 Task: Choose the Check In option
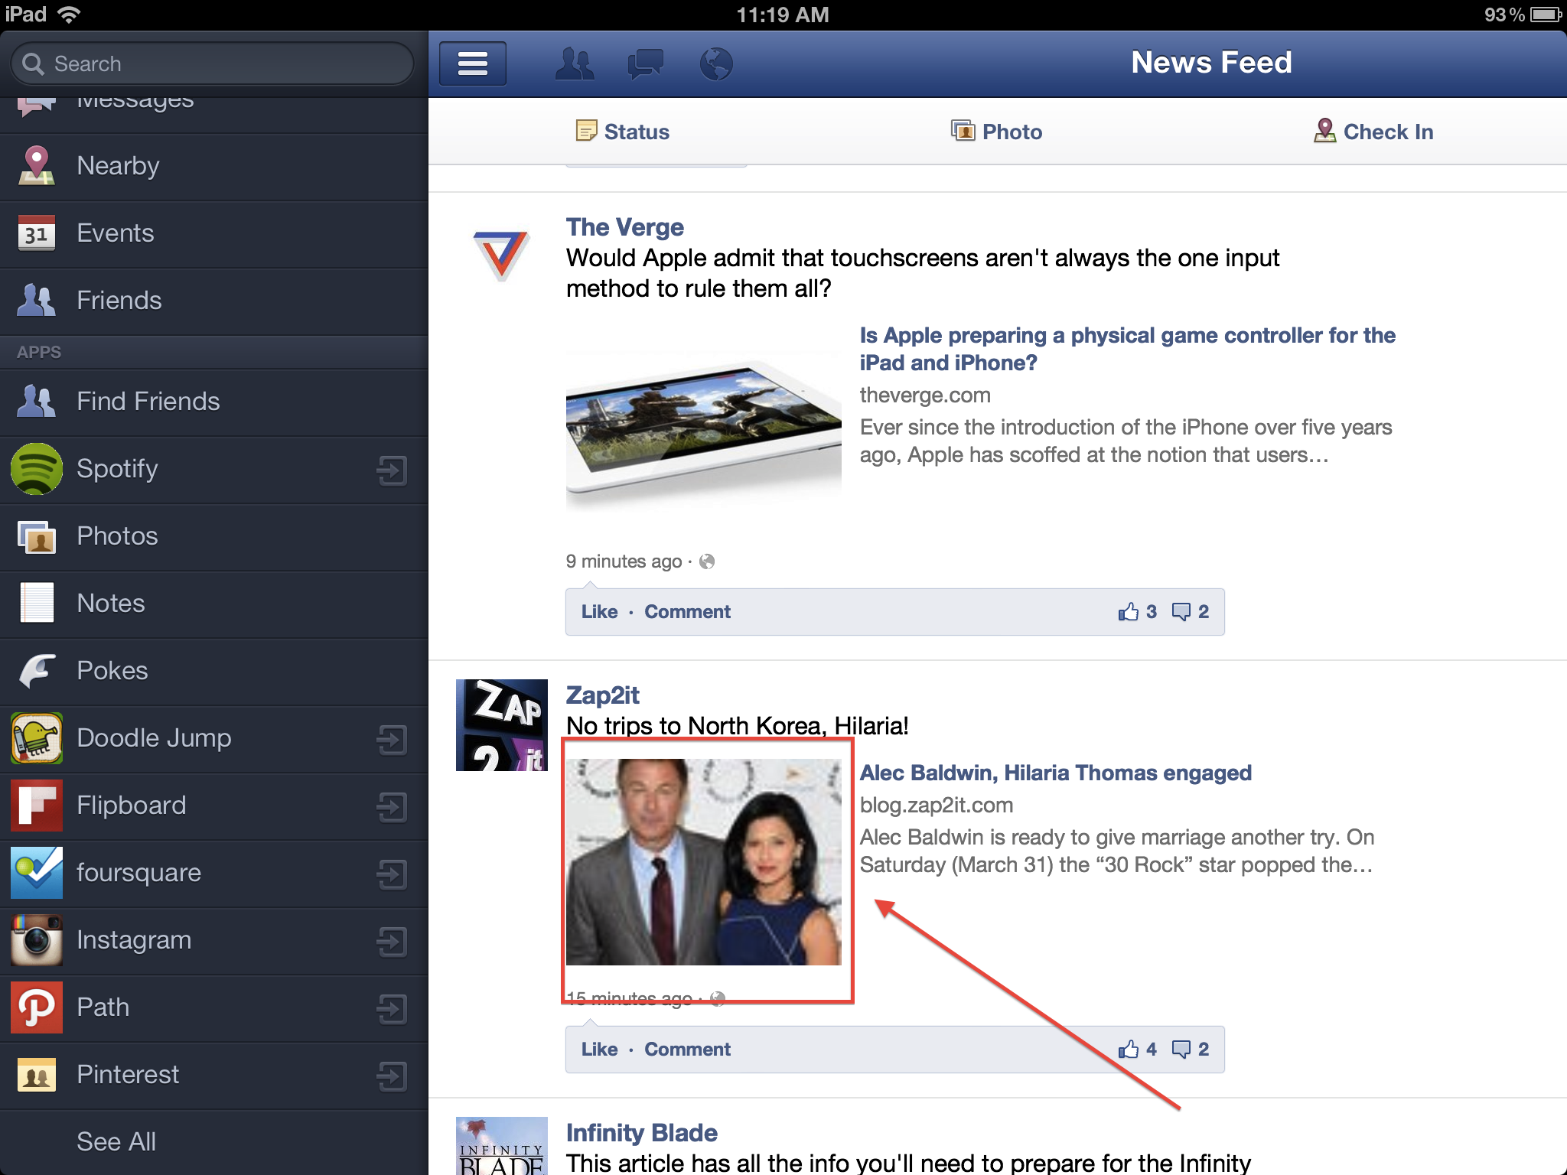[x=1373, y=132]
